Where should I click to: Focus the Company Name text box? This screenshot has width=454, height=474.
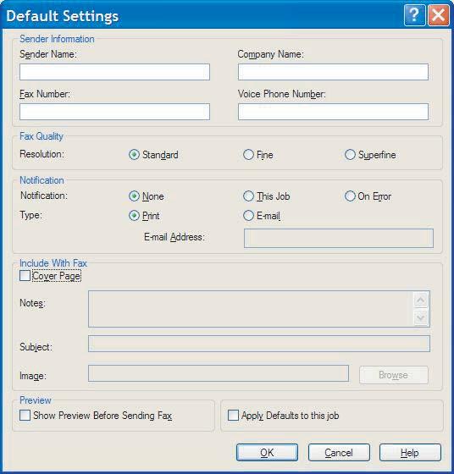tap(333, 72)
